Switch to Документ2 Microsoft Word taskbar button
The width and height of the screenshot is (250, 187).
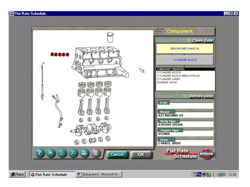[x=99, y=175]
